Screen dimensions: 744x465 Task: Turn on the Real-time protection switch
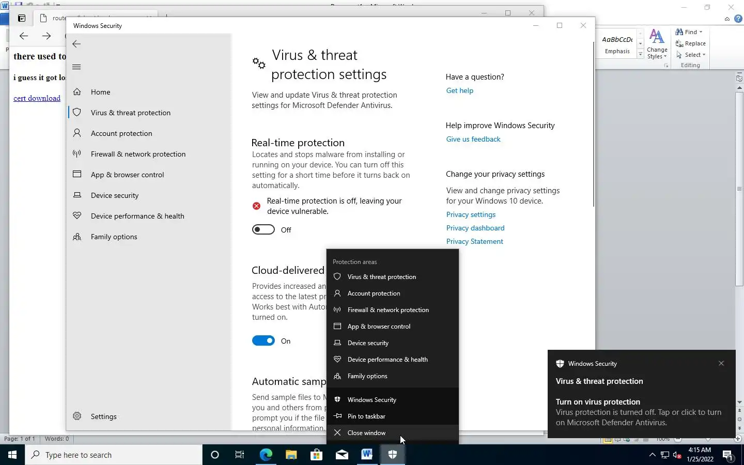pos(263,229)
